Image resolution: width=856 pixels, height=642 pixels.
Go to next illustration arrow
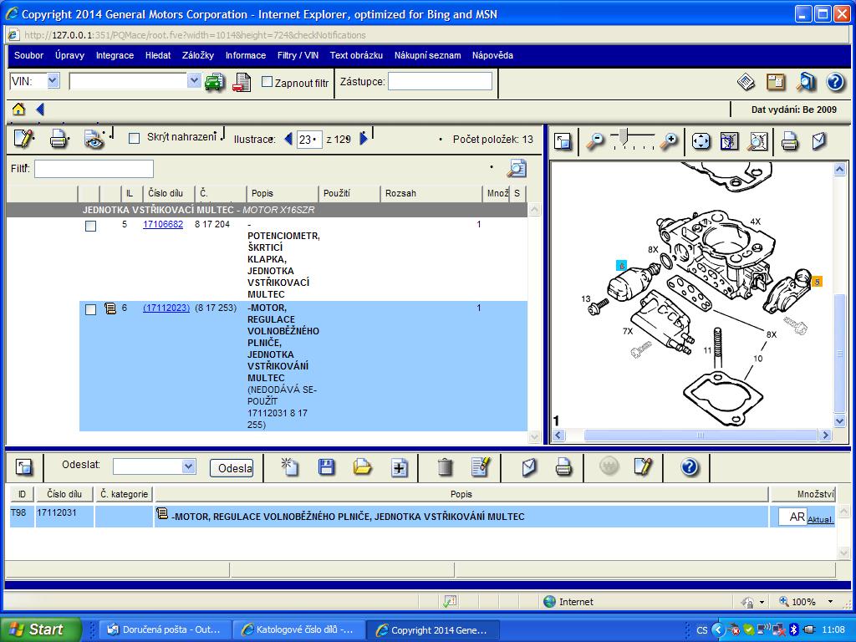[x=364, y=140]
